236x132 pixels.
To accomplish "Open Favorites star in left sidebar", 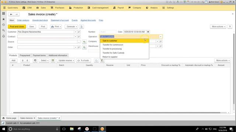I will [3, 19].
